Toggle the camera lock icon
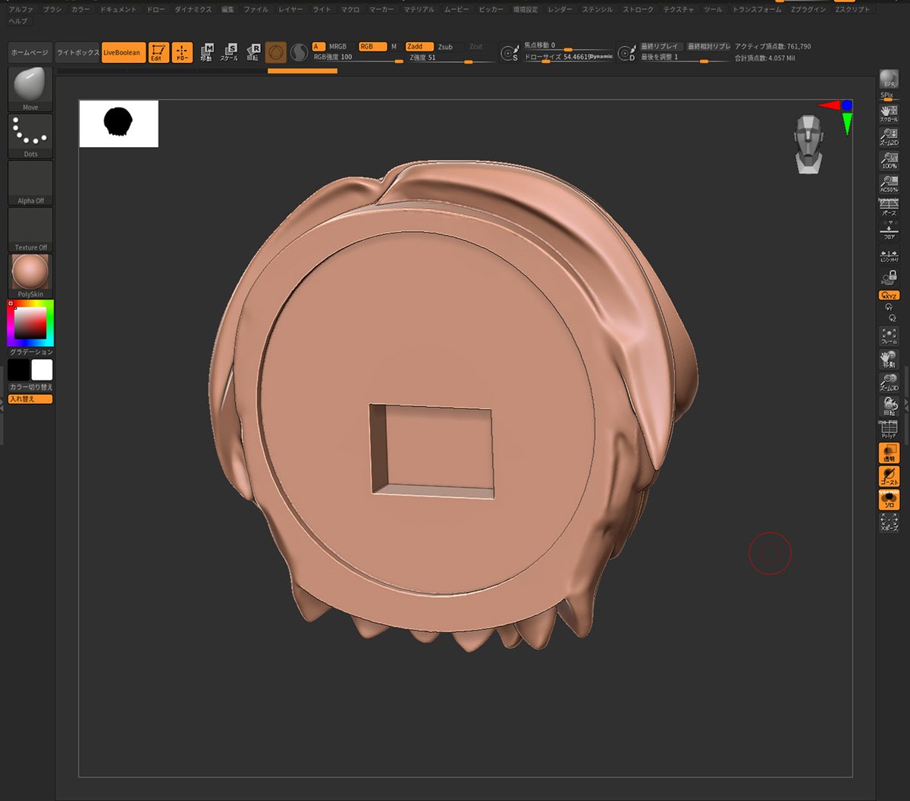 [889, 277]
